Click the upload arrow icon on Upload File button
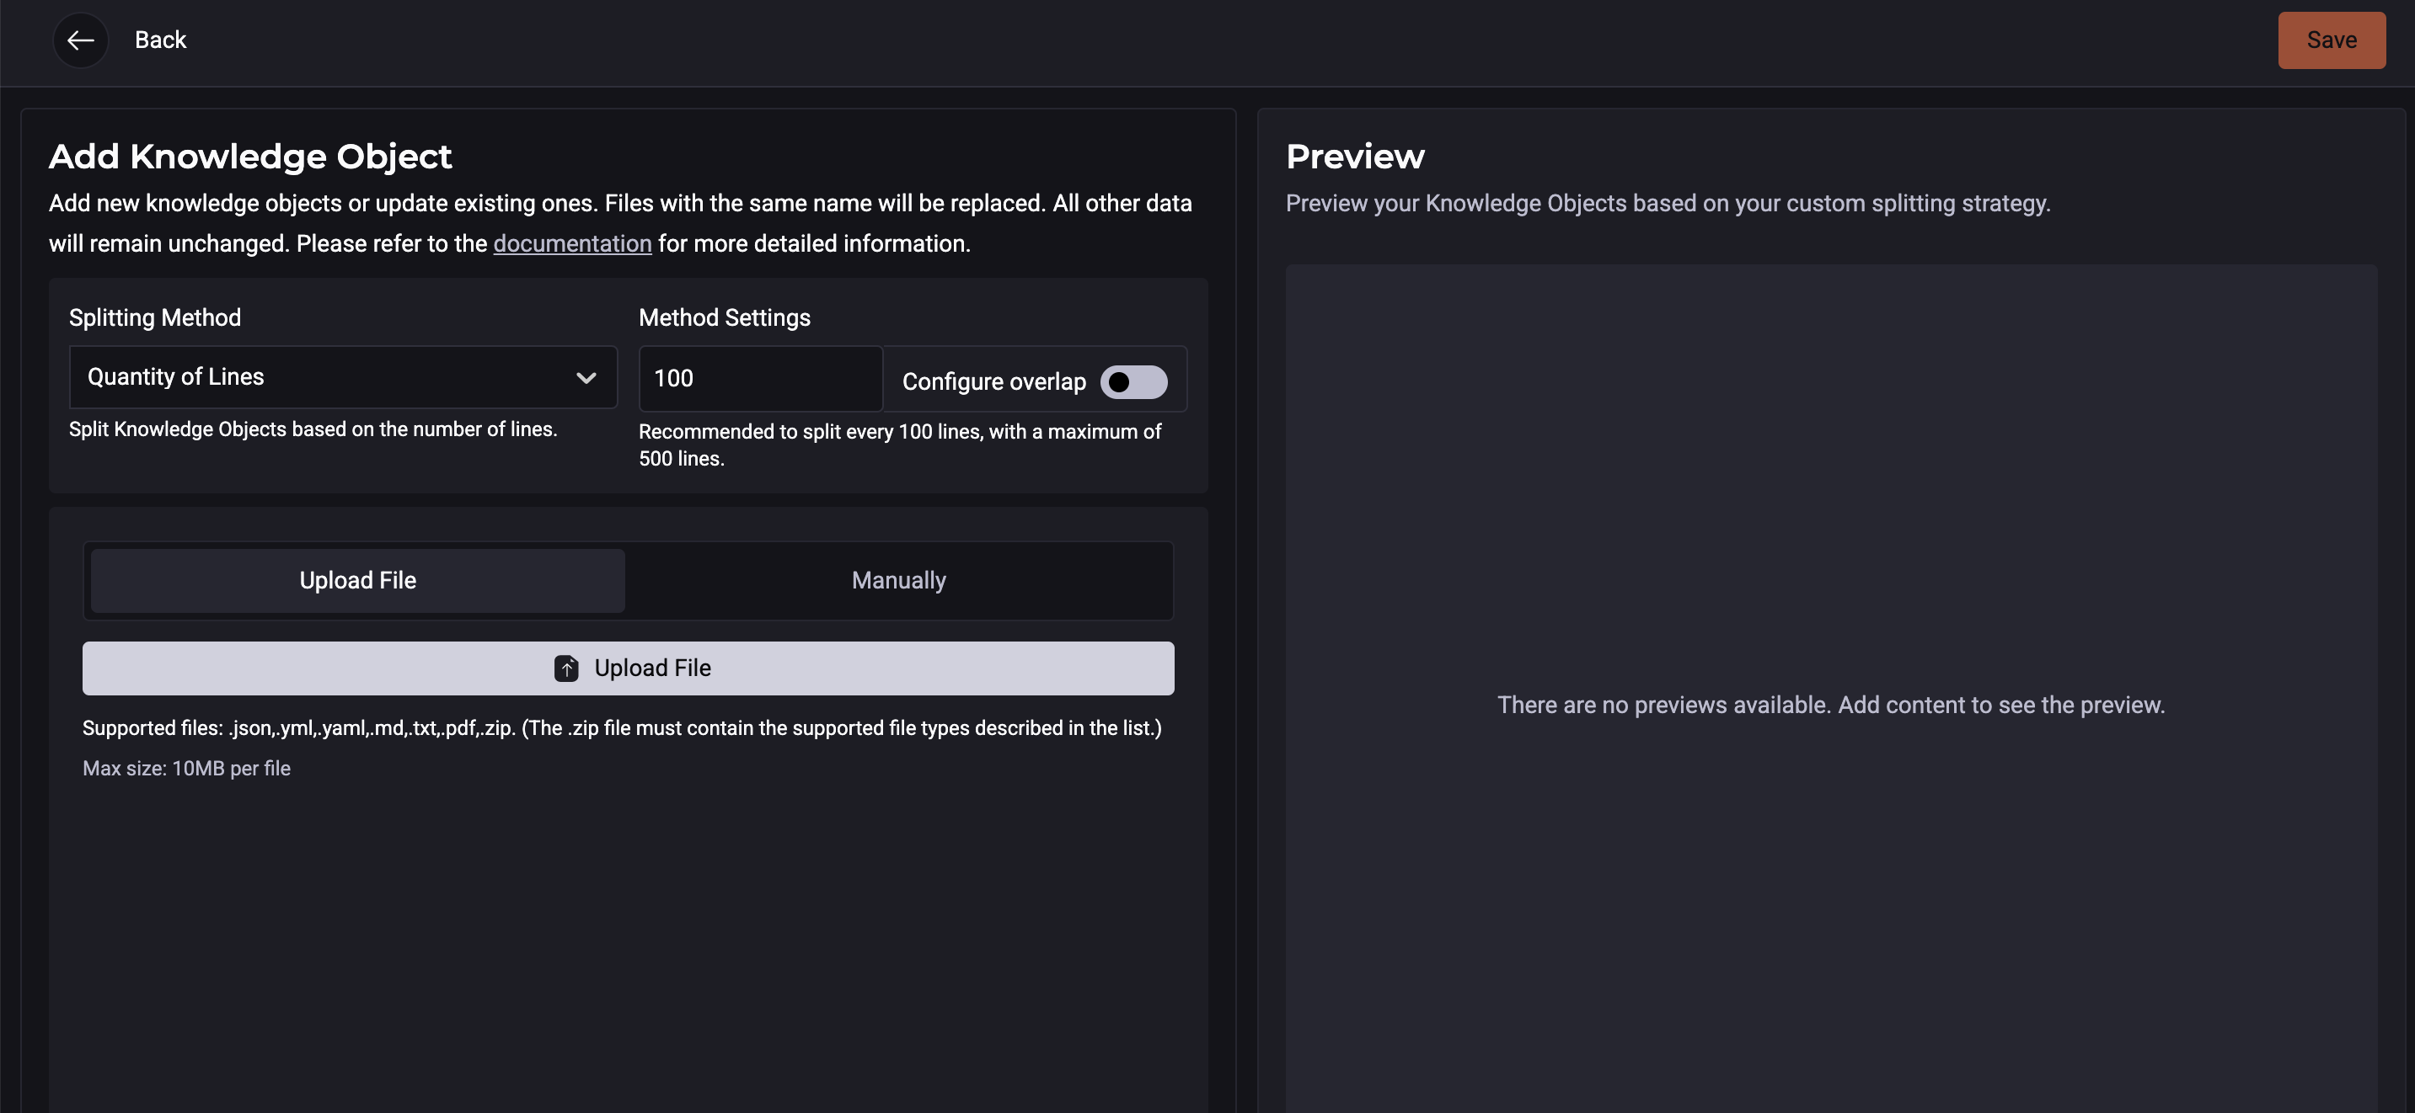The width and height of the screenshot is (2415, 1113). coord(568,668)
